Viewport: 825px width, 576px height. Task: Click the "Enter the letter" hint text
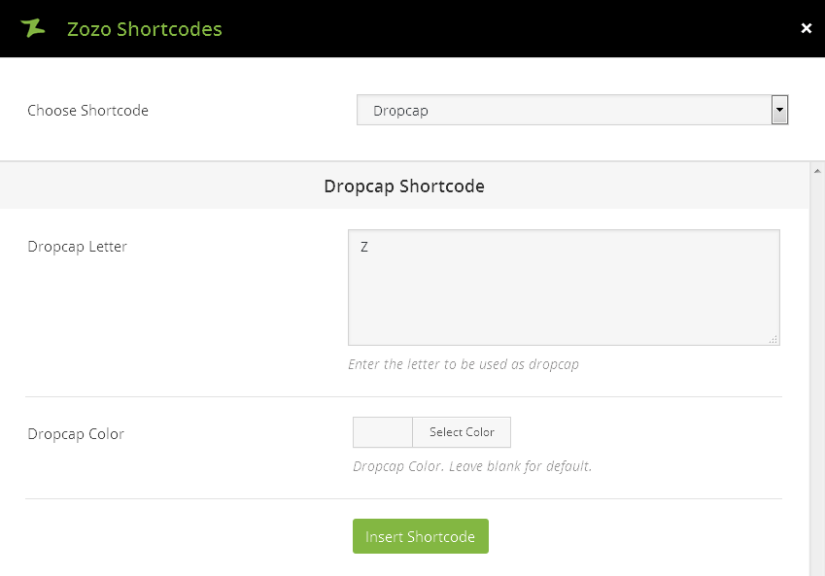click(x=464, y=365)
